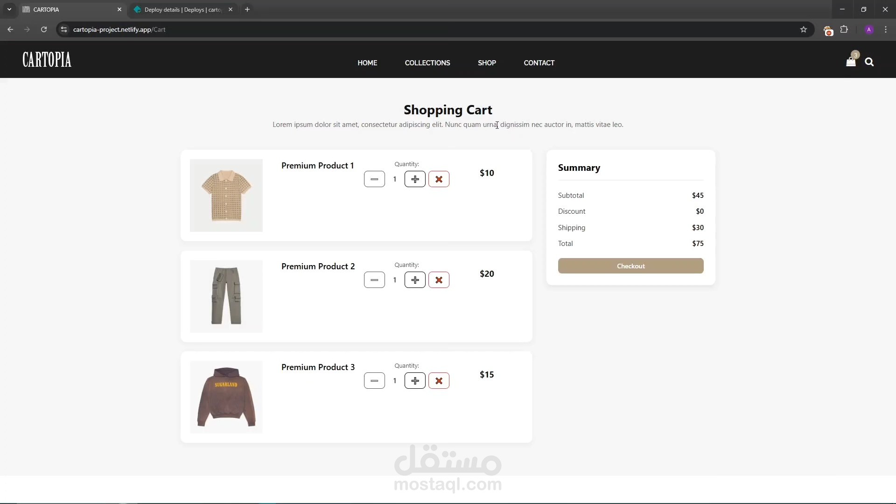The height and width of the screenshot is (504, 896).
Task: Reload the page
Action: tap(44, 29)
